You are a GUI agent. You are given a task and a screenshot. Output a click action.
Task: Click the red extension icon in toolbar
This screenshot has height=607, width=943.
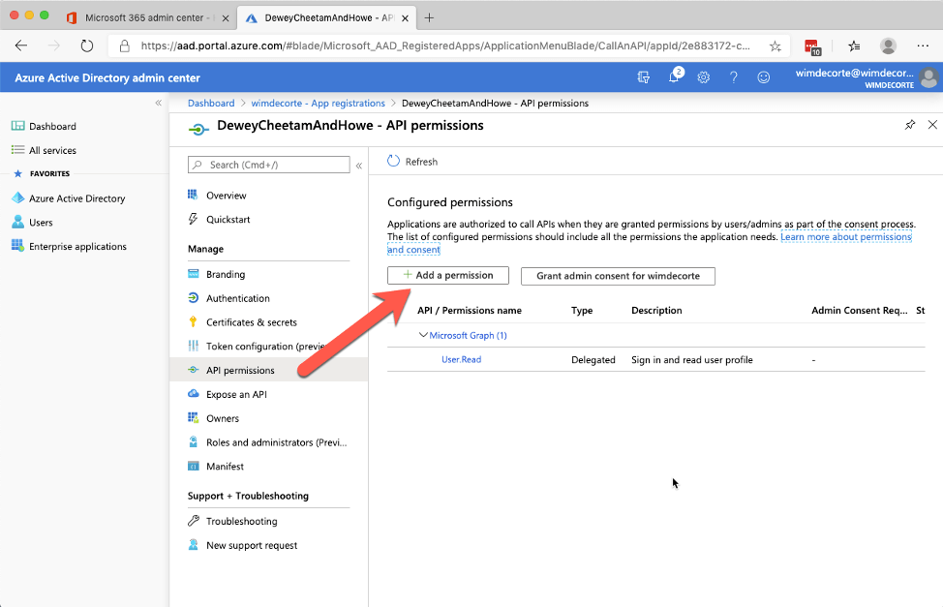coord(812,46)
